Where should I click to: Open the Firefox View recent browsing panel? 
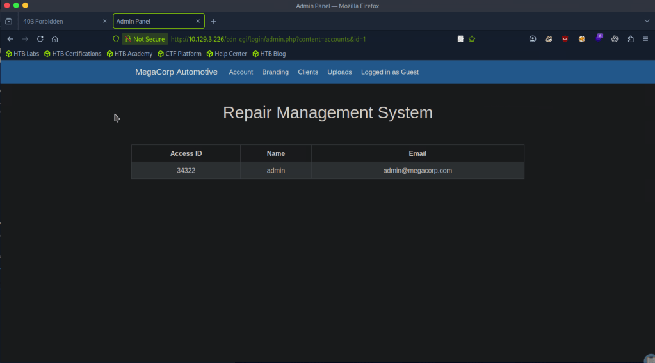[x=8, y=21]
